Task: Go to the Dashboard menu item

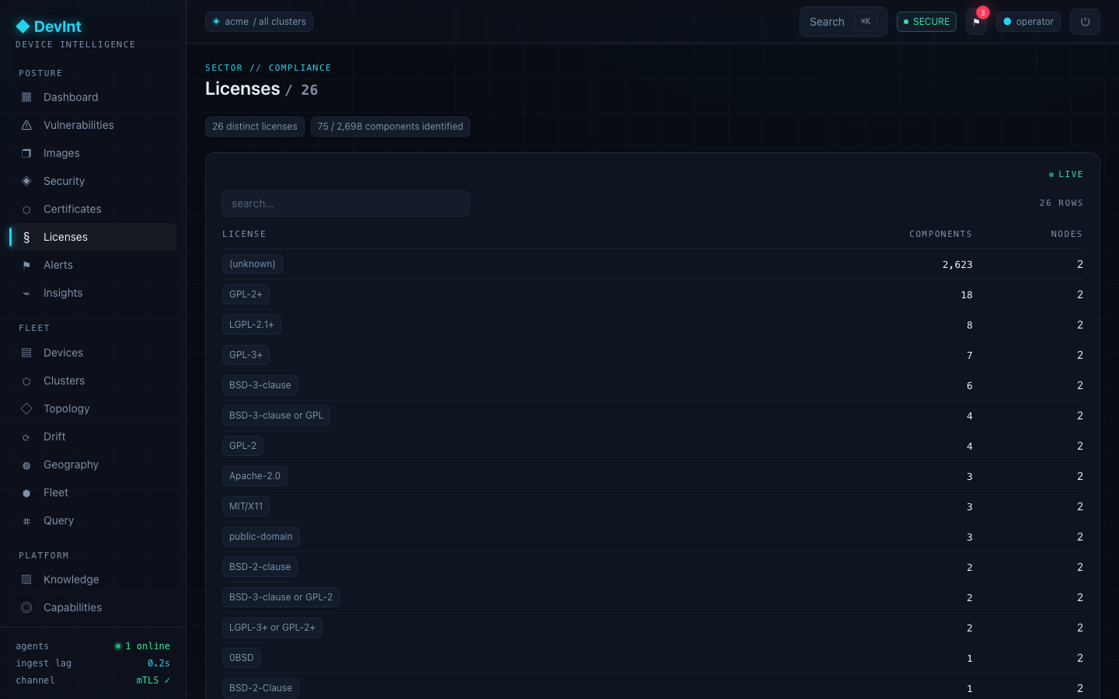Action: click(x=92, y=97)
